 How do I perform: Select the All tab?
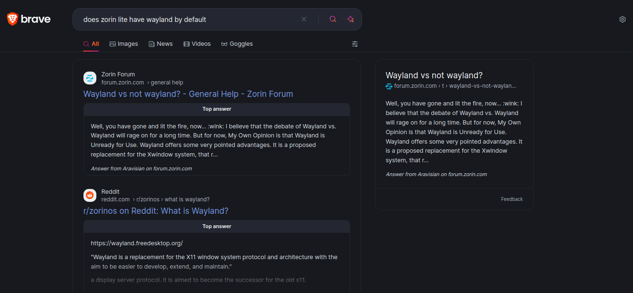[x=91, y=44]
